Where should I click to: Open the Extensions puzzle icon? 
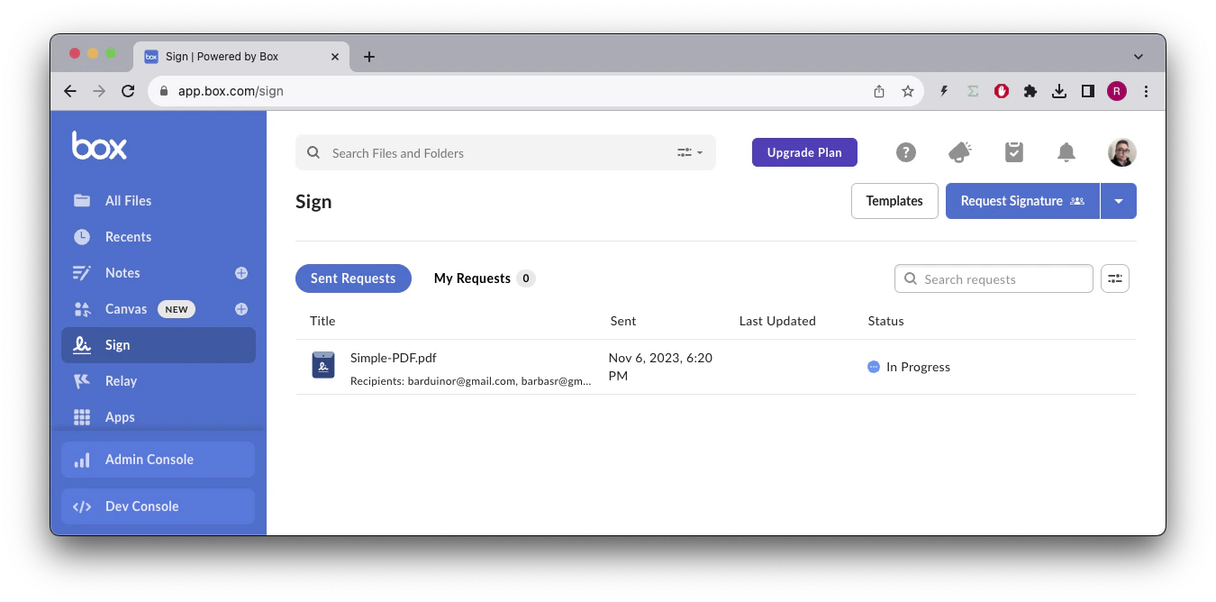point(1030,91)
